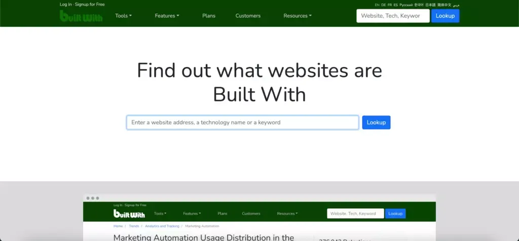Screen dimensions: 519x241
Task: Select the 简体中文 language link
Action: 444,5
